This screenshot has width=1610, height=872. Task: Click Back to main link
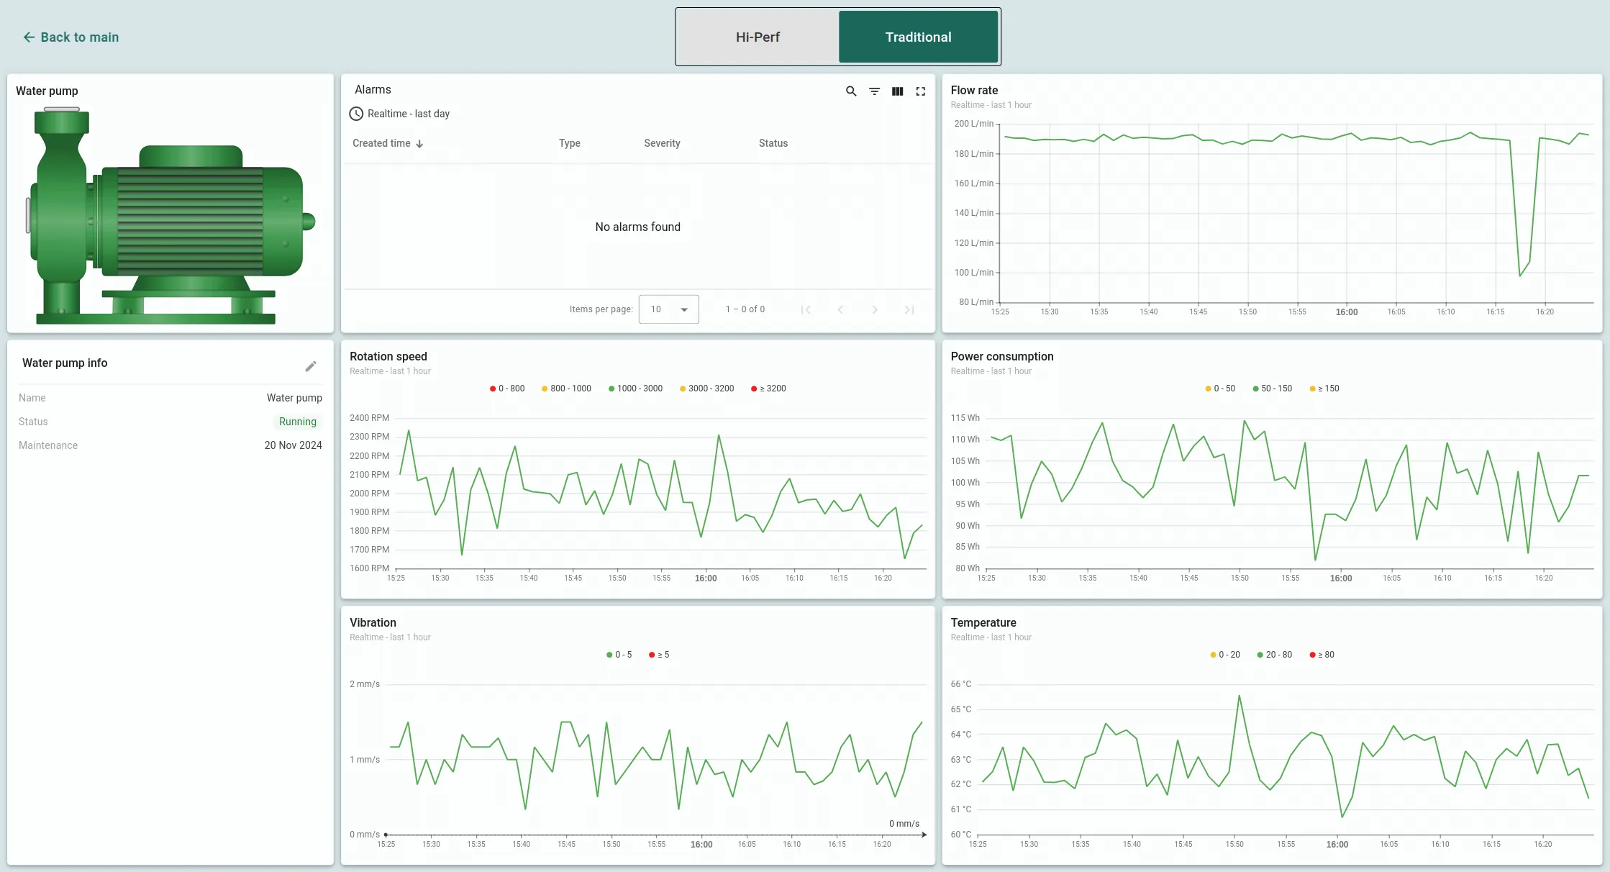(71, 37)
